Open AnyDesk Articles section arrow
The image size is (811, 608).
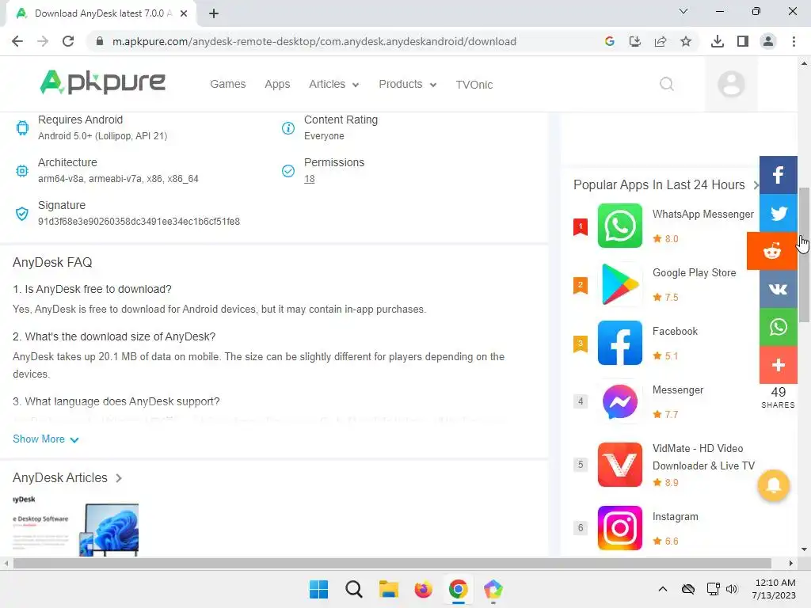coord(119,477)
